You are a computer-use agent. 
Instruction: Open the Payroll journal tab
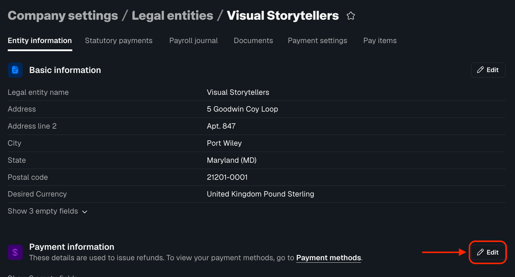(x=194, y=41)
